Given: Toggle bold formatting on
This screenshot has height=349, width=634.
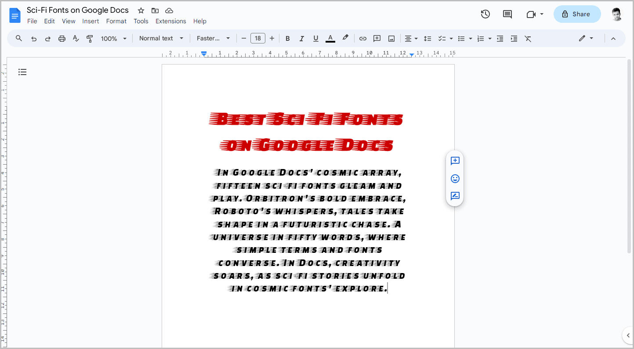Looking at the screenshot, I should (x=287, y=38).
